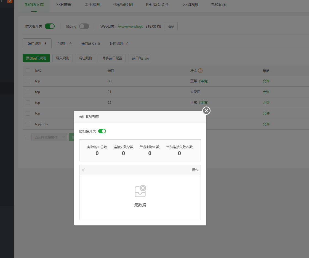The height and width of the screenshot is (258, 309).
Task: Click the 无数据 empty inbox icon
Action: pos(140,191)
